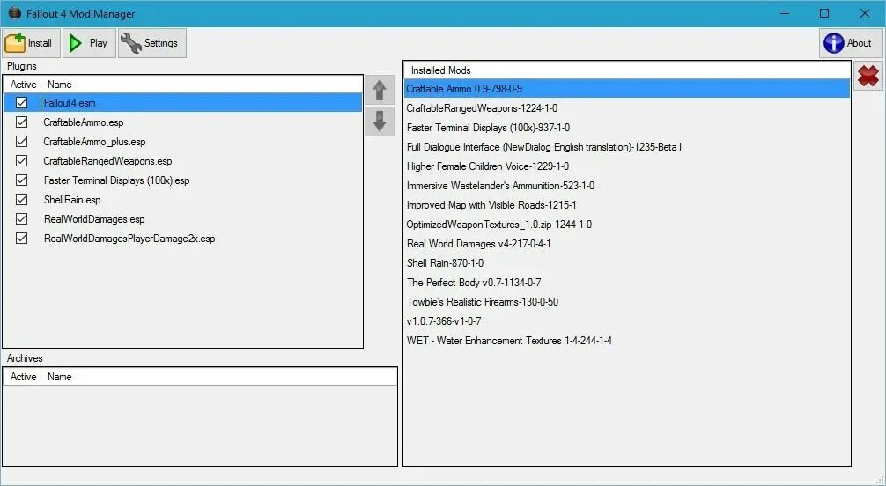
Task: Select ShellRain.esp plugin name
Action: pyautogui.click(x=72, y=200)
